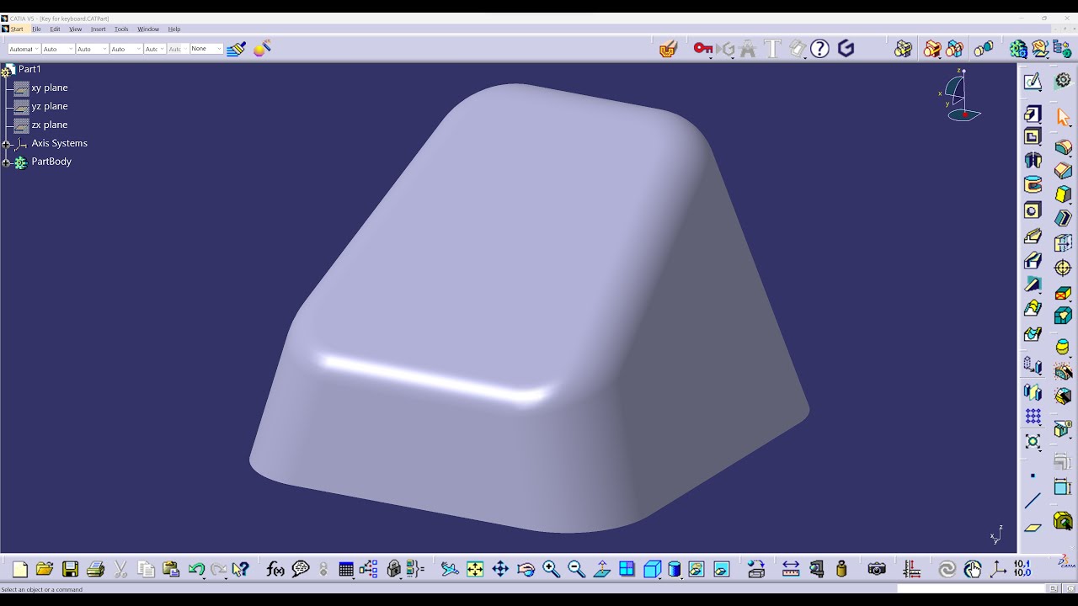Open a file with folder icon
Viewport: 1078px width, 606px height.
pyautogui.click(x=45, y=570)
